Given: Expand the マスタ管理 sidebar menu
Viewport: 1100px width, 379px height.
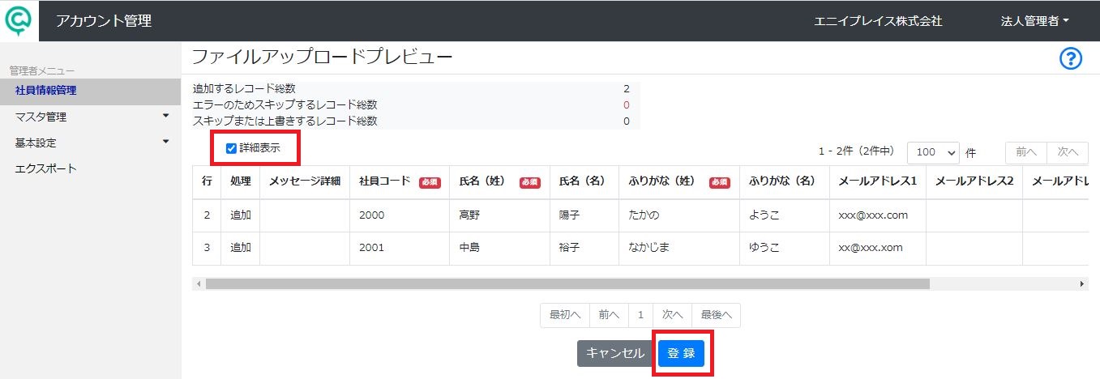Looking at the screenshot, I should tap(90, 117).
